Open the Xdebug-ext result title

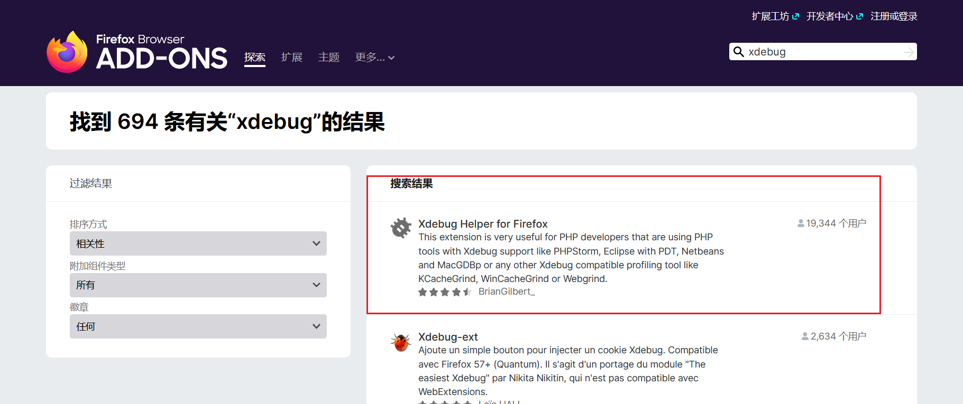(x=448, y=337)
